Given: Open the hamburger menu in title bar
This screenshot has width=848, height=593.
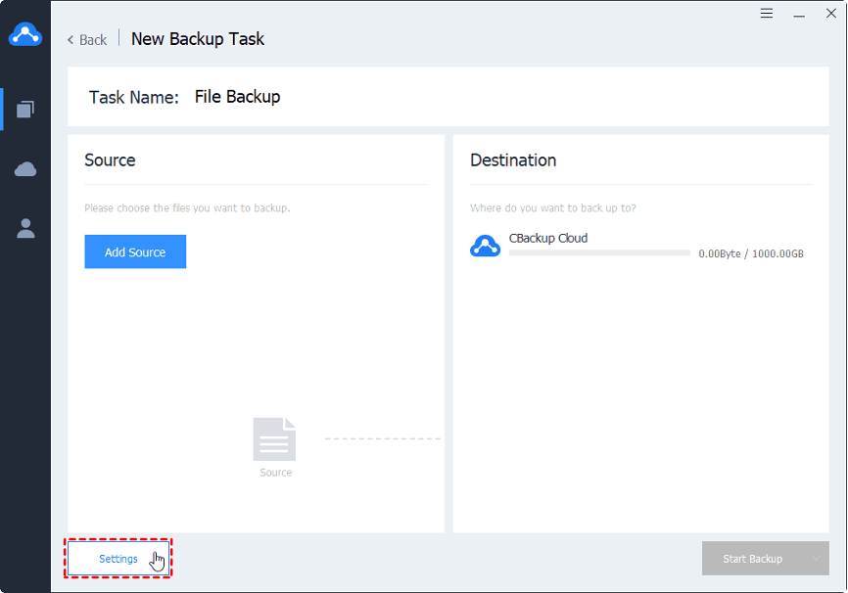Looking at the screenshot, I should [x=767, y=14].
